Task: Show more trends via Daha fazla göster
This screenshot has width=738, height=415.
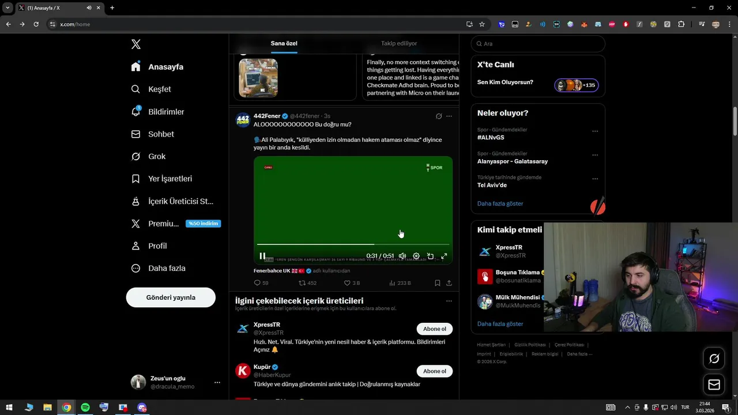Action: [500, 203]
